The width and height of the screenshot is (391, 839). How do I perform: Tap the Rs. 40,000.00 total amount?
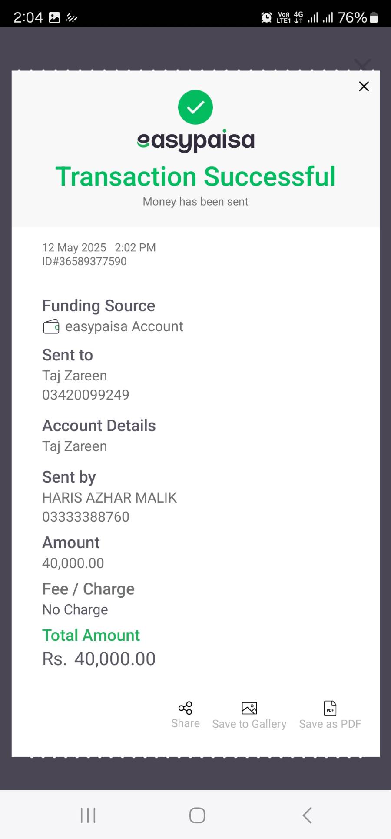[x=99, y=659]
